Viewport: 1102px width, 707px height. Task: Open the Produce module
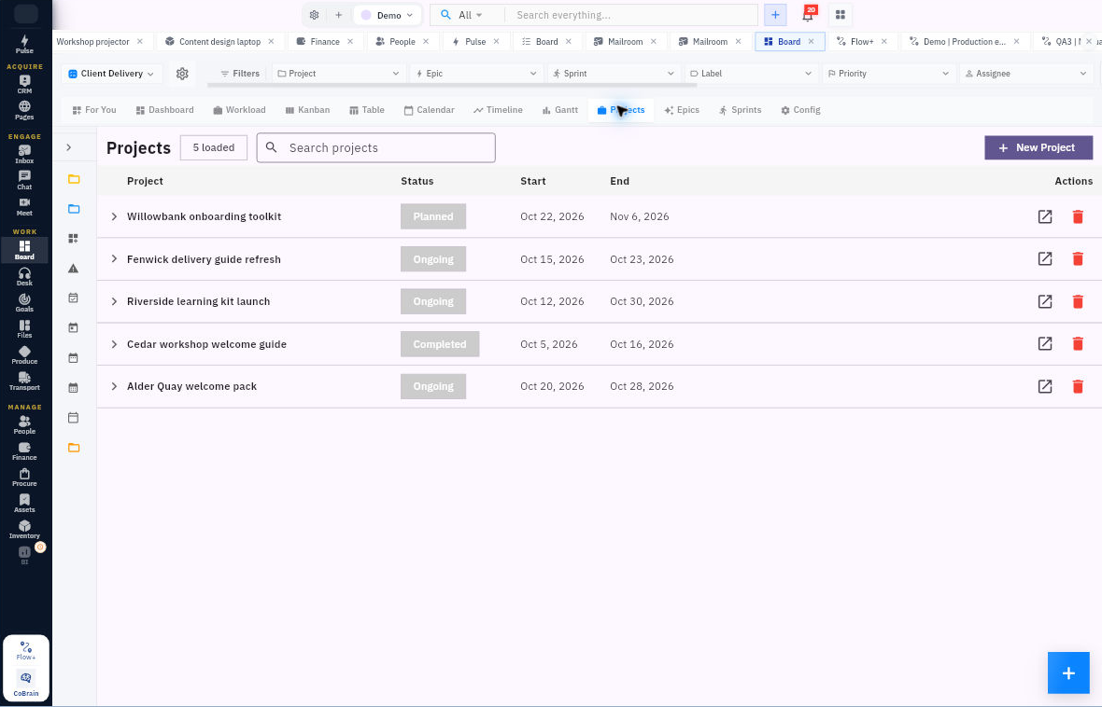pos(24,354)
